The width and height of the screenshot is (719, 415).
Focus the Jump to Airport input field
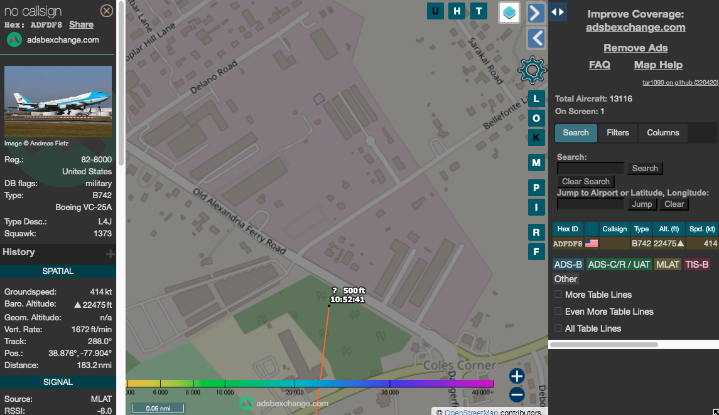coord(591,204)
